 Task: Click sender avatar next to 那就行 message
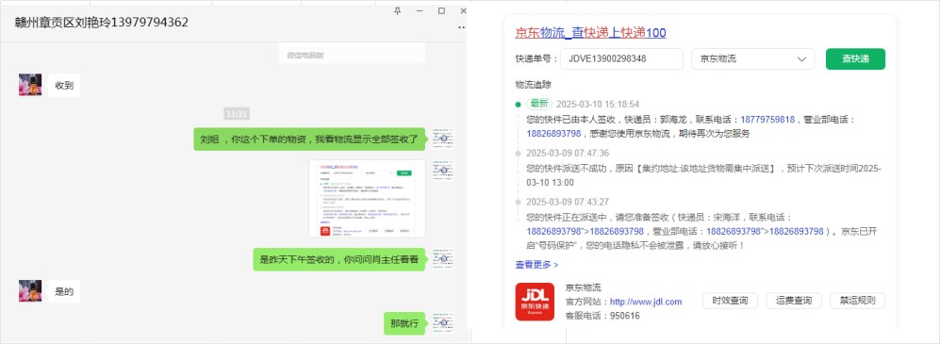click(443, 323)
